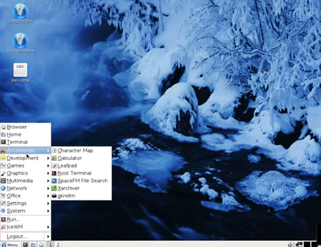
Task: Click the Root Terminal red icon
Action: click(54, 173)
